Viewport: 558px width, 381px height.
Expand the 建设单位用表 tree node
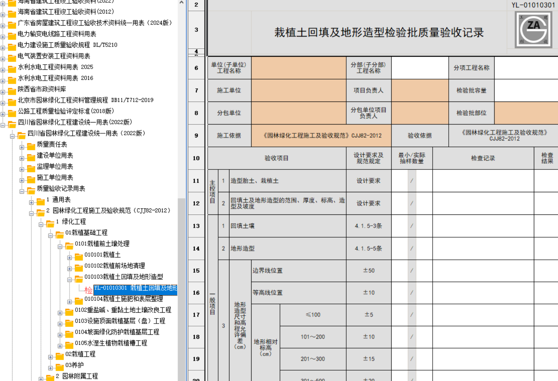pyautogui.click(x=22, y=158)
